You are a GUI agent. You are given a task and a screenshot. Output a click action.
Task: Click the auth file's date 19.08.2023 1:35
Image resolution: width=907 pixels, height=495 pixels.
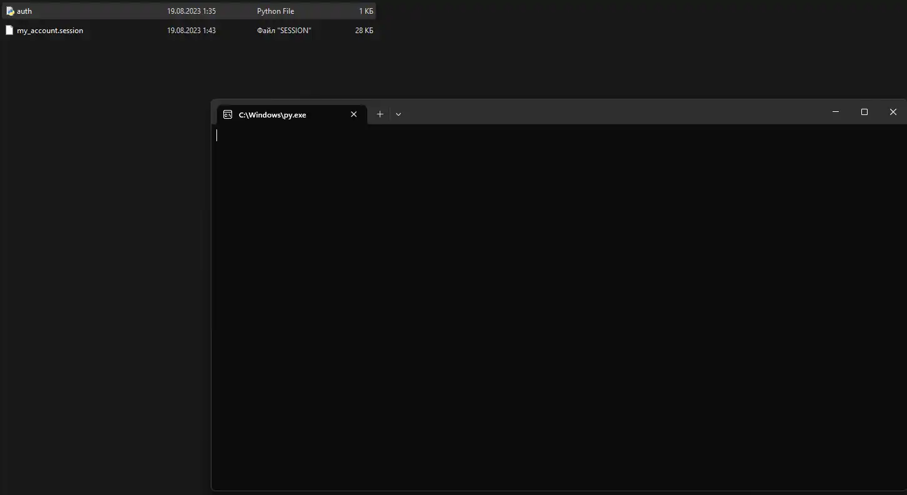tap(191, 11)
